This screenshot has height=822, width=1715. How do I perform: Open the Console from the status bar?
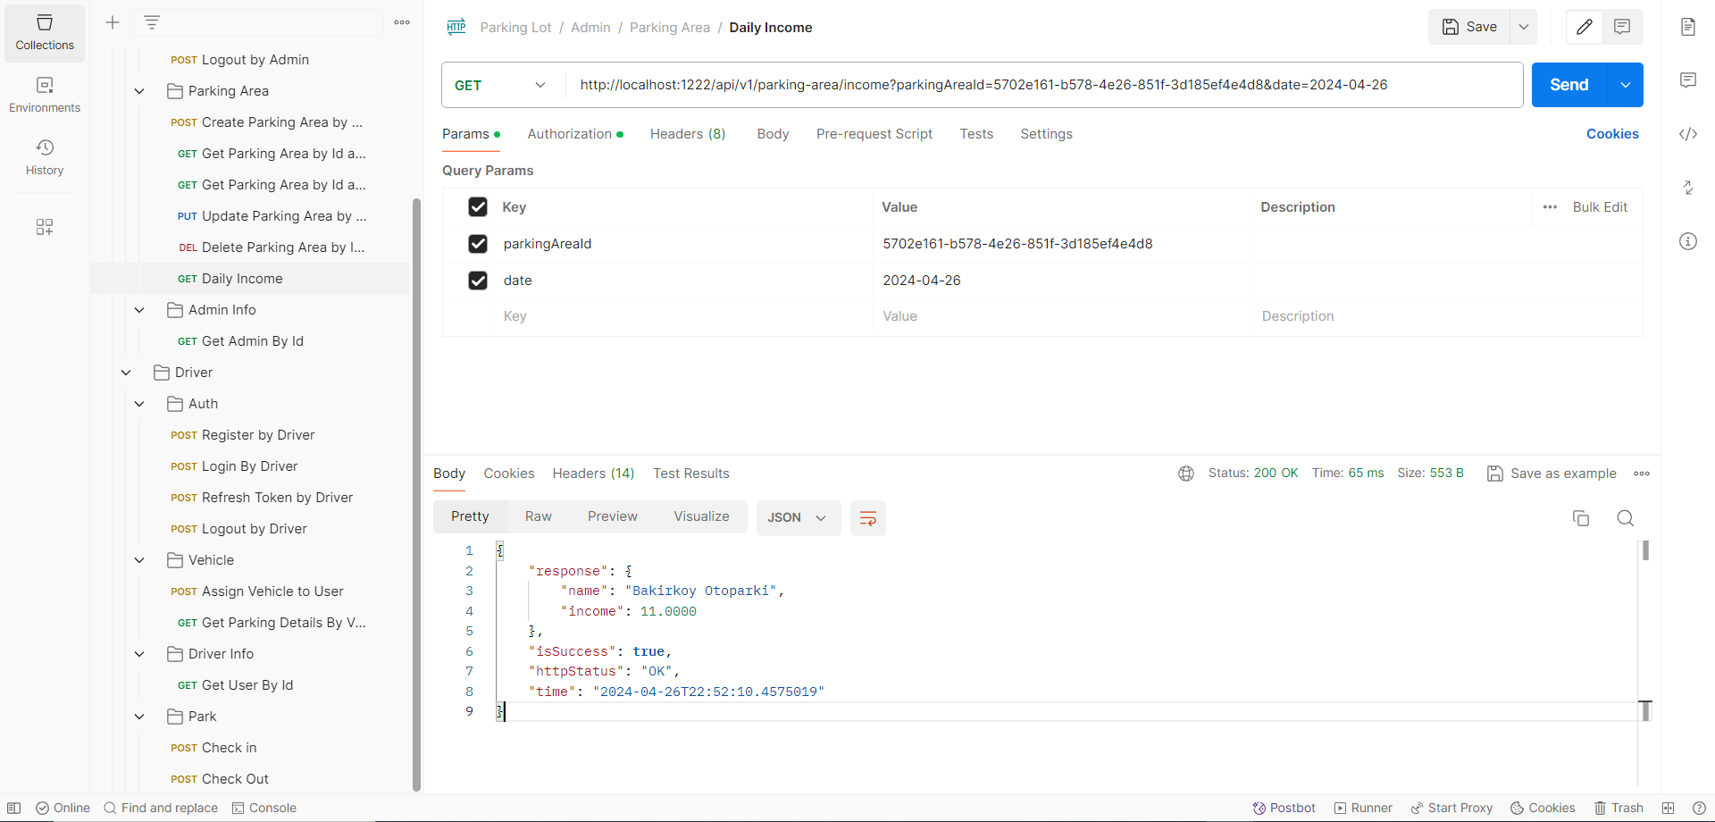click(x=264, y=808)
